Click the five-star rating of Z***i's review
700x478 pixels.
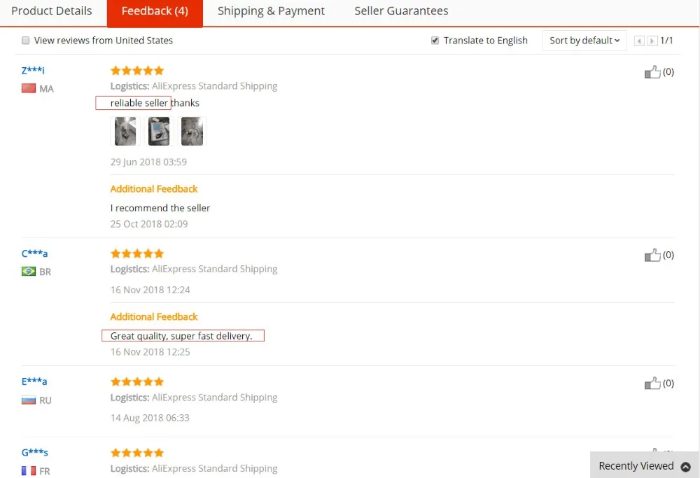[137, 71]
